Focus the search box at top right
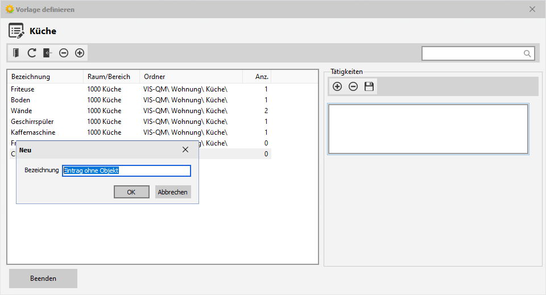Viewport: 546px width, 295px height. [472, 53]
